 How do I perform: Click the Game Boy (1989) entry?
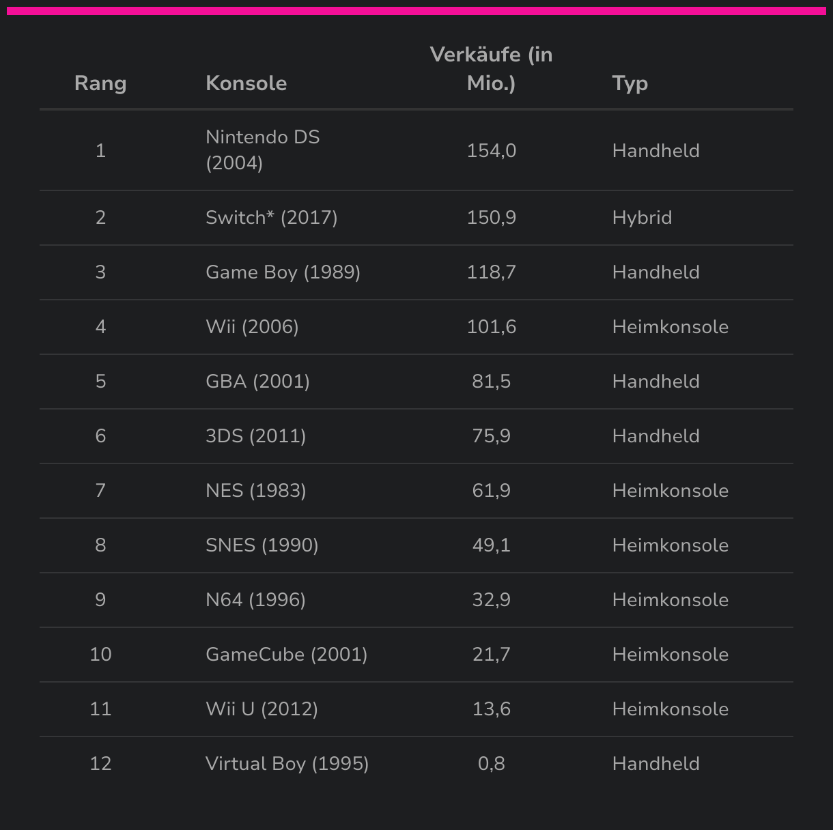click(x=283, y=272)
